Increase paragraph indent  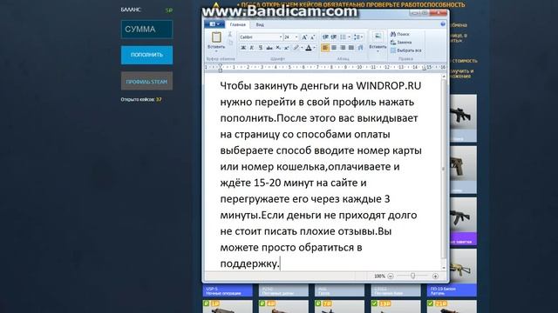click(x=334, y=37)
